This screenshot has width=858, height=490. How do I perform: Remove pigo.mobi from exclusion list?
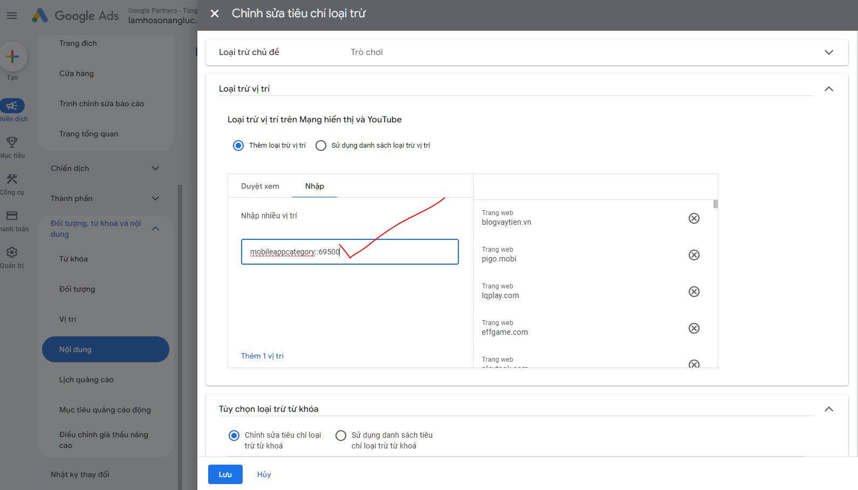coord(694,255)
